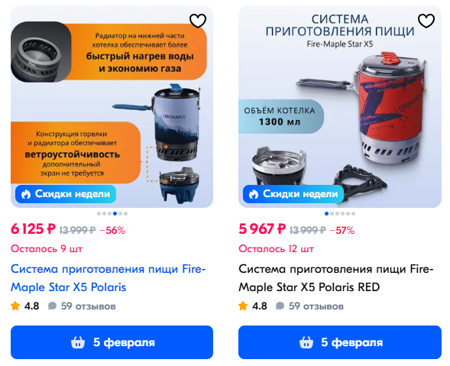The image size is (450, 366).
Task: Select last carousel dot under right product image
Action: (x=353, y=214)
